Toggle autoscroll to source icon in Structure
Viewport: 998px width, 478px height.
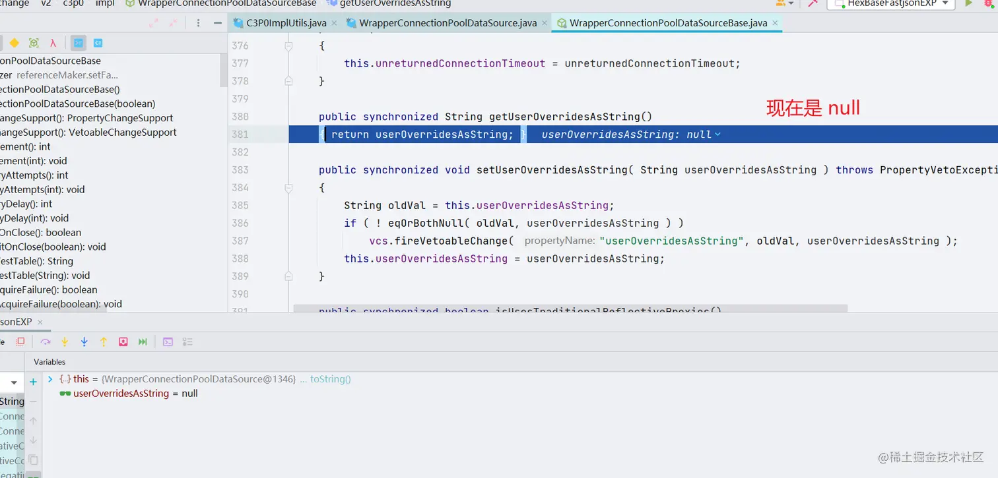79,43
